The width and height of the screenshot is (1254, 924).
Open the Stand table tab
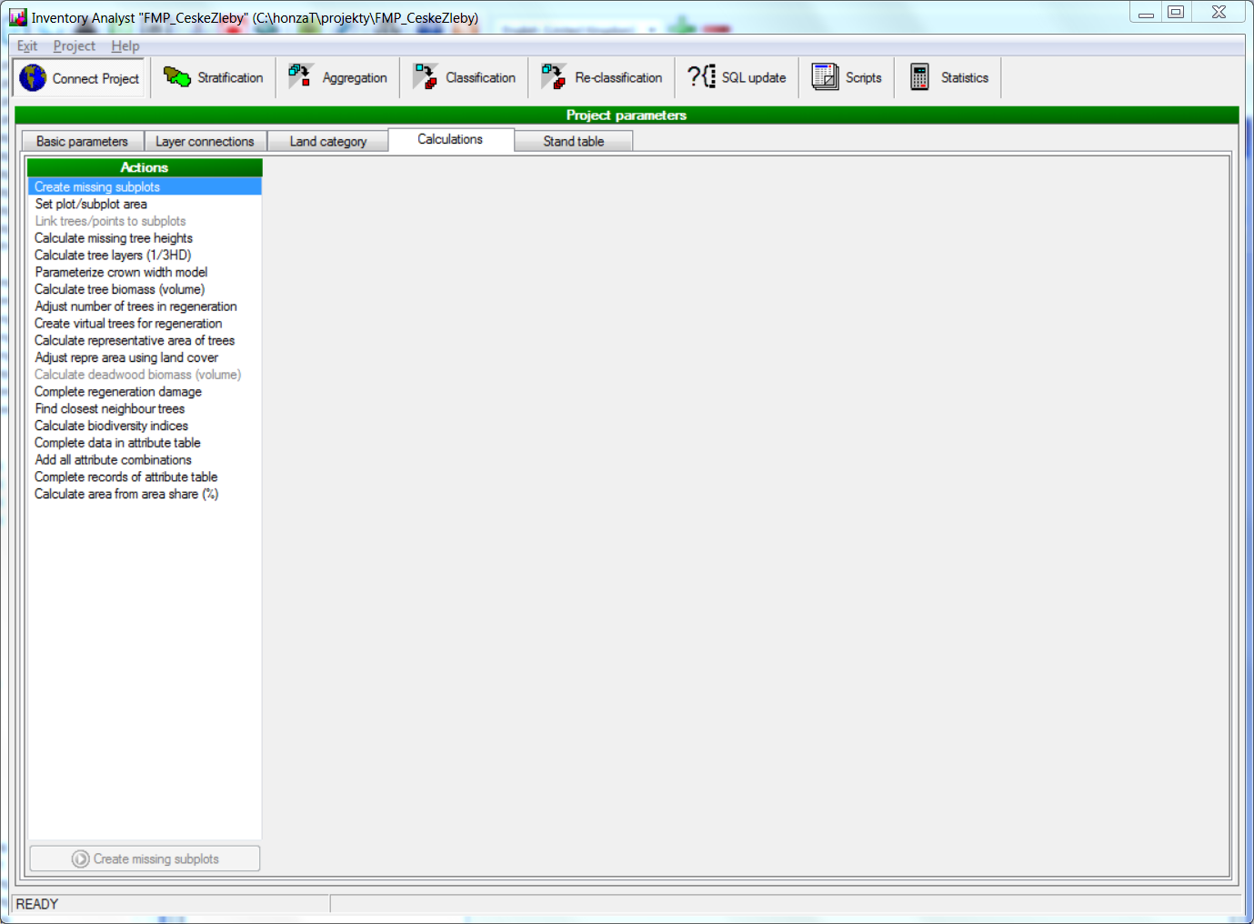pos(573,142)
